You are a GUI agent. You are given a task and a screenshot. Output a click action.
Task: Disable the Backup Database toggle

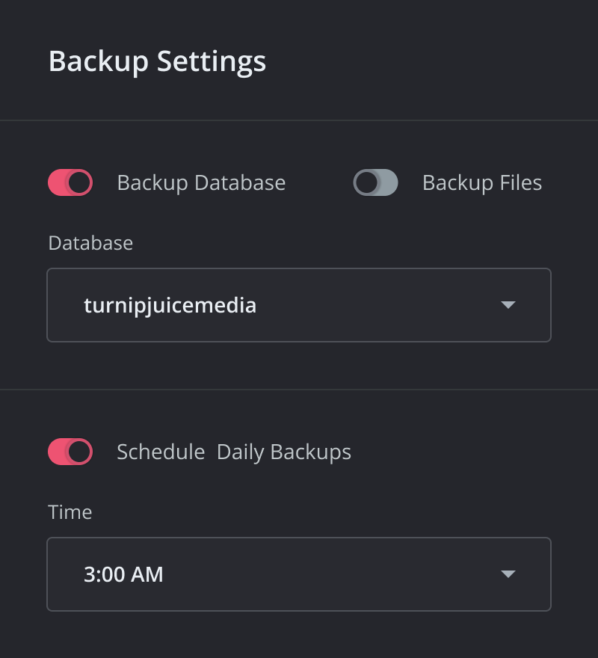(x=70, y=182)
